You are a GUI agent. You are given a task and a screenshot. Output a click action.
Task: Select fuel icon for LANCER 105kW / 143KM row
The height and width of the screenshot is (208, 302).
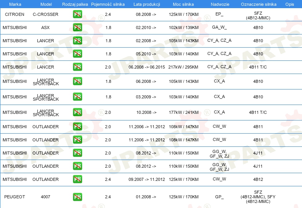(x=77, y=41)
